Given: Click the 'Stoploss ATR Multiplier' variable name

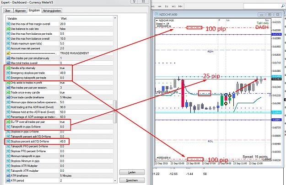Looking at the screenshot, I should coord(24,166).
